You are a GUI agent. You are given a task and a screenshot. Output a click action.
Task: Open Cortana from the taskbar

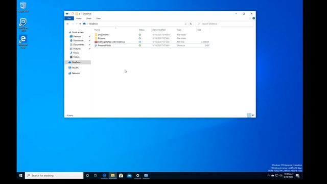pos(87,176)
